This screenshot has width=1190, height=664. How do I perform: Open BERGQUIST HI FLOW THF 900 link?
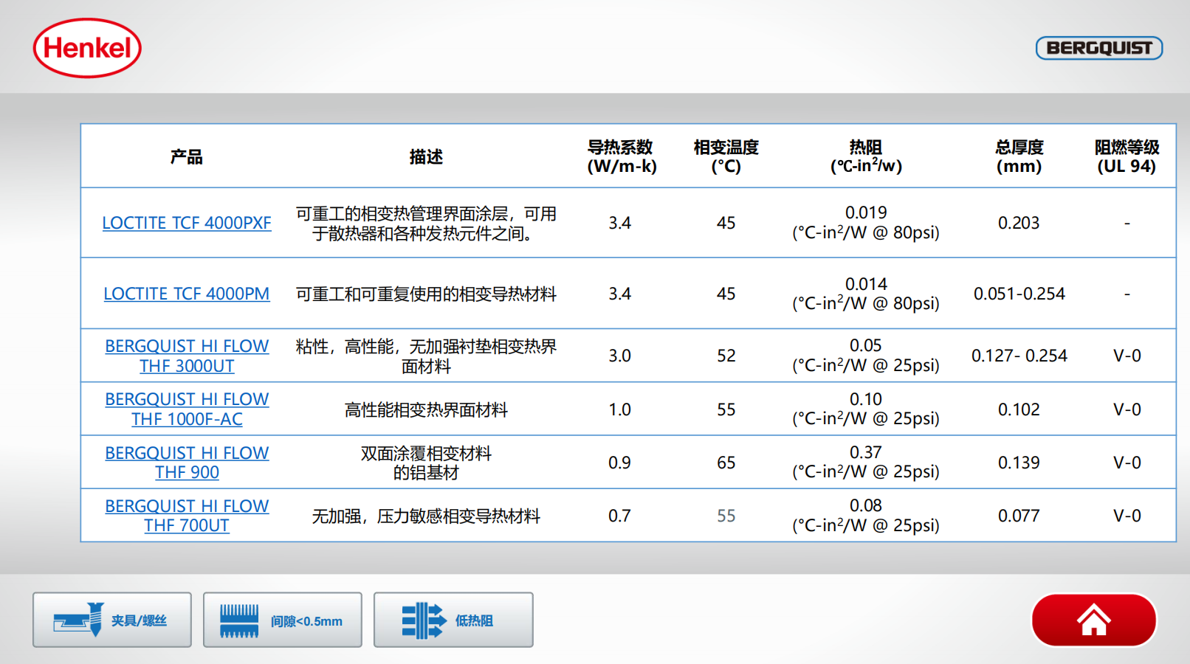(187, 463)
